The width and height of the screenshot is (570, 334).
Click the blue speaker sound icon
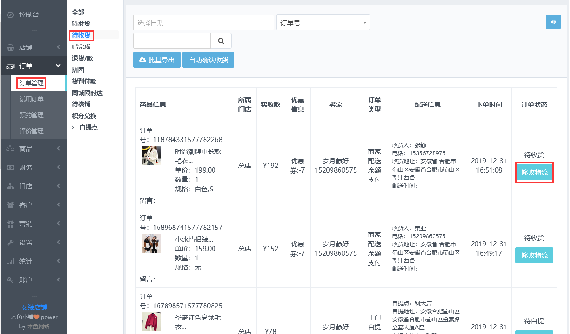pyautogui.click(x=553, y=22)
